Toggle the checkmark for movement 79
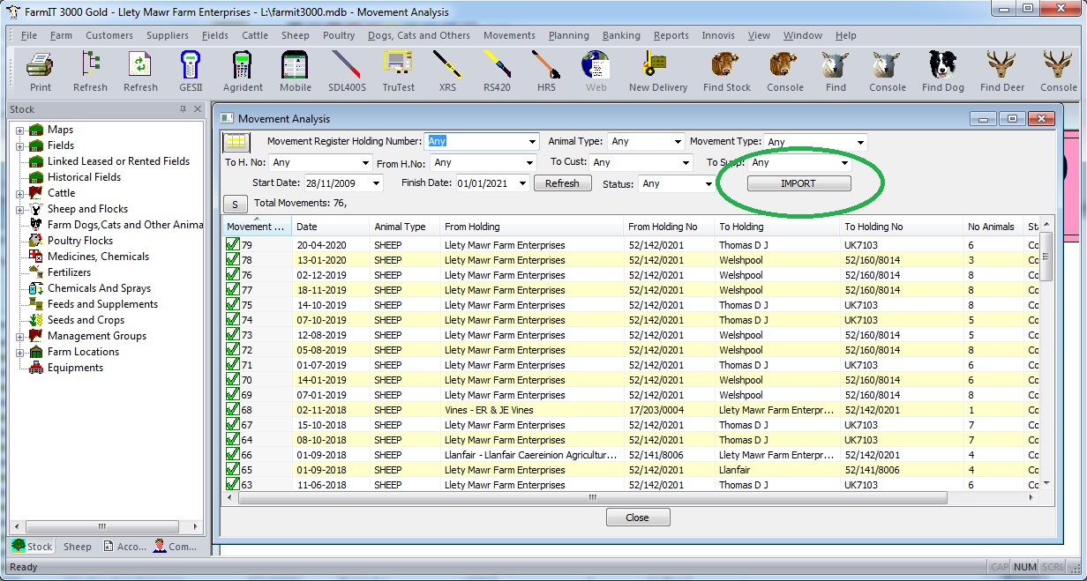This screenshot has width=1087, height=581. (x=233, y=245)
